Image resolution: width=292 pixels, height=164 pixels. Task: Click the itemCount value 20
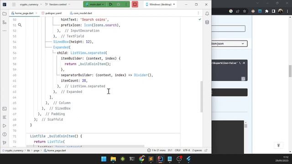[84, 81]
